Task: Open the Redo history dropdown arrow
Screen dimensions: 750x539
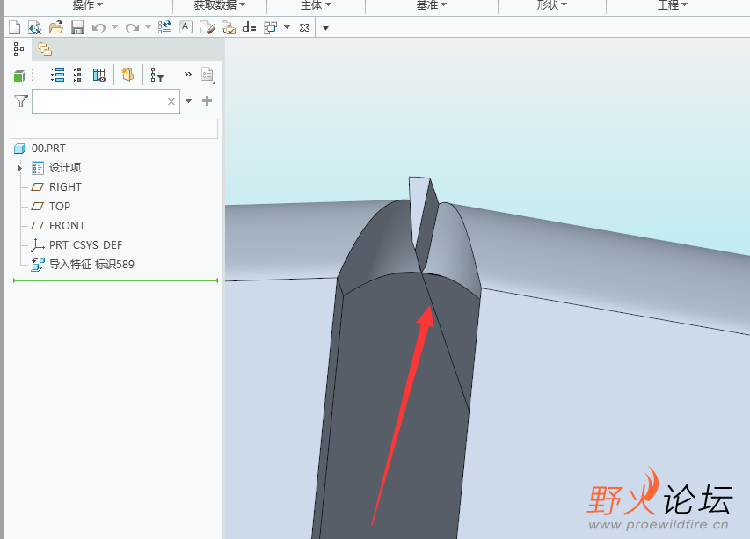Action: [149, 27]
